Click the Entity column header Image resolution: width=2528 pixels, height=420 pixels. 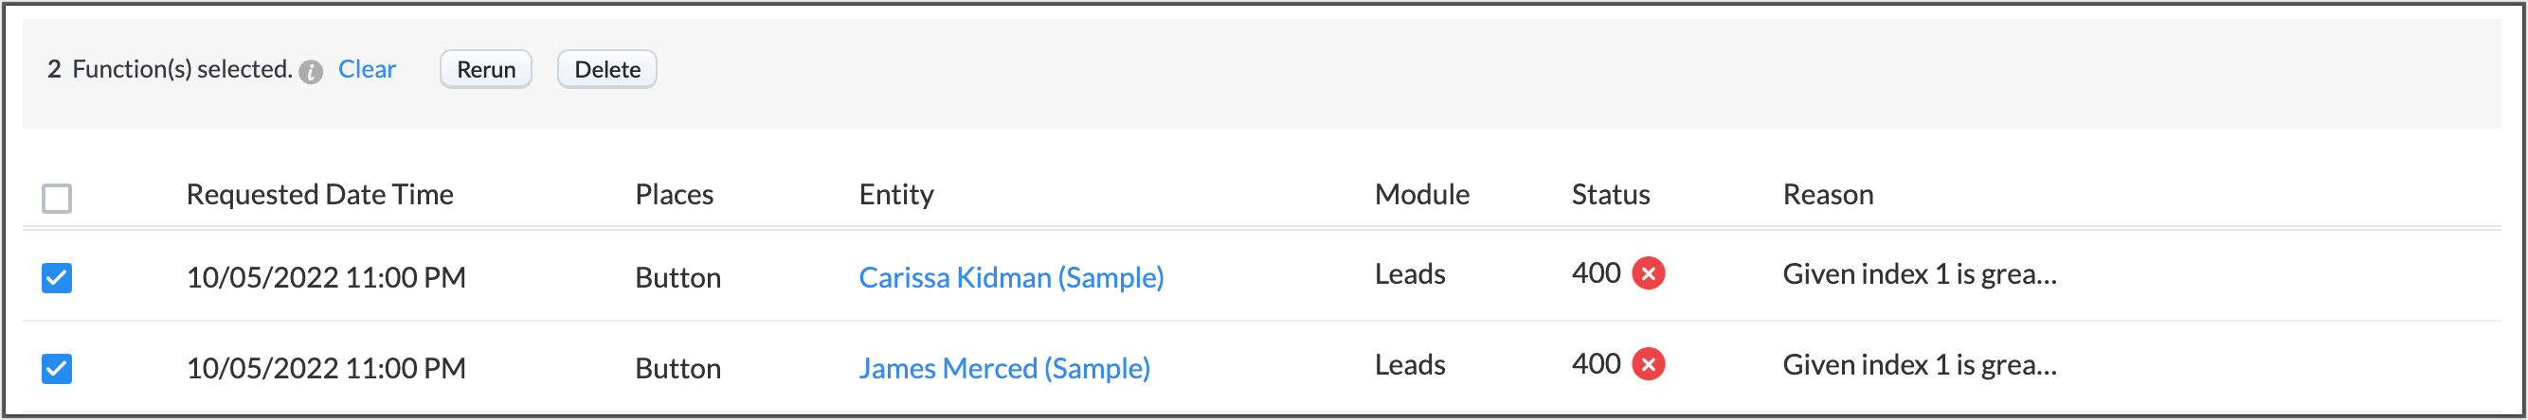pyautogui.click(x=896, y=195)
